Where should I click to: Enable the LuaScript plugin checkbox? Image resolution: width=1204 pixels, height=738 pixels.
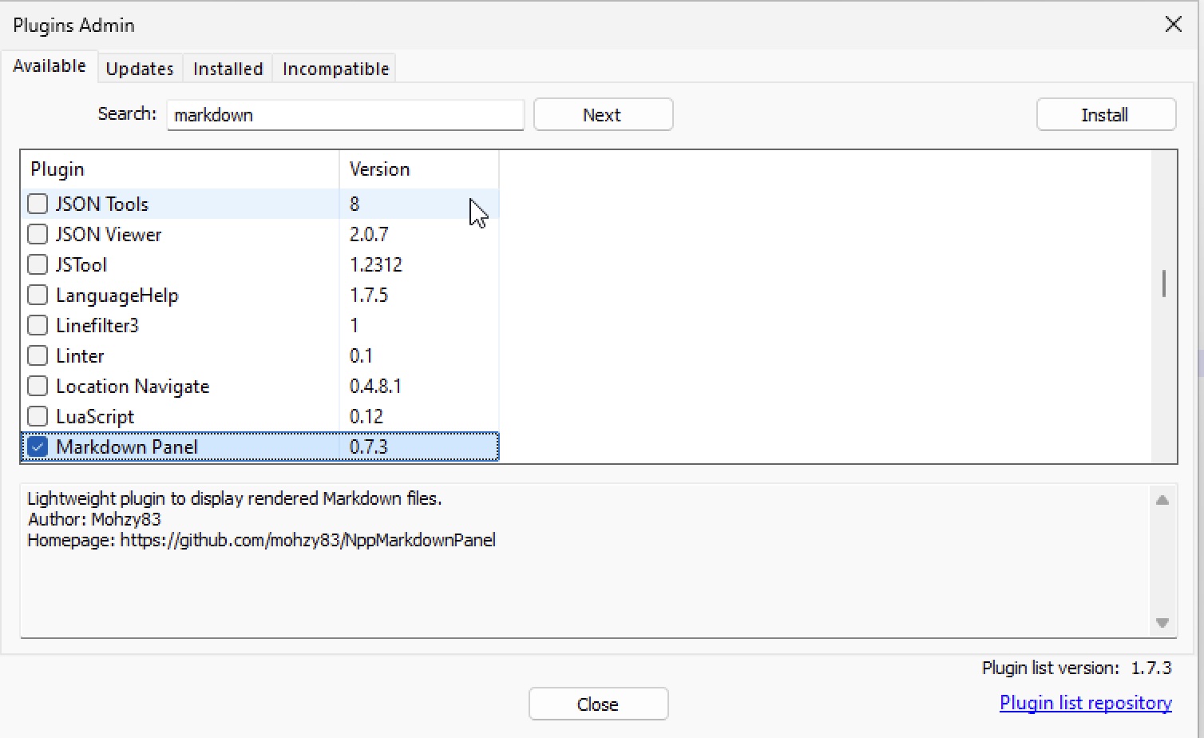pos(38,416)
